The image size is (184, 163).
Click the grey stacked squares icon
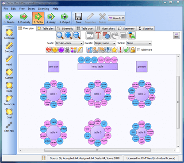[123, 35]
